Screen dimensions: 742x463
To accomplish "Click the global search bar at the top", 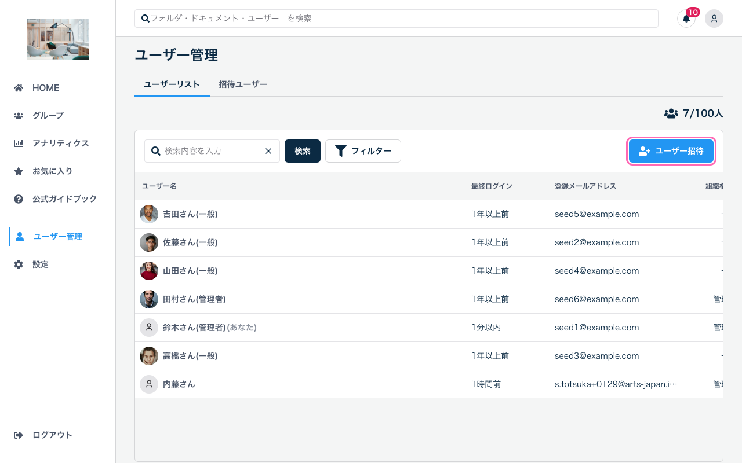I will click(396, 18).
